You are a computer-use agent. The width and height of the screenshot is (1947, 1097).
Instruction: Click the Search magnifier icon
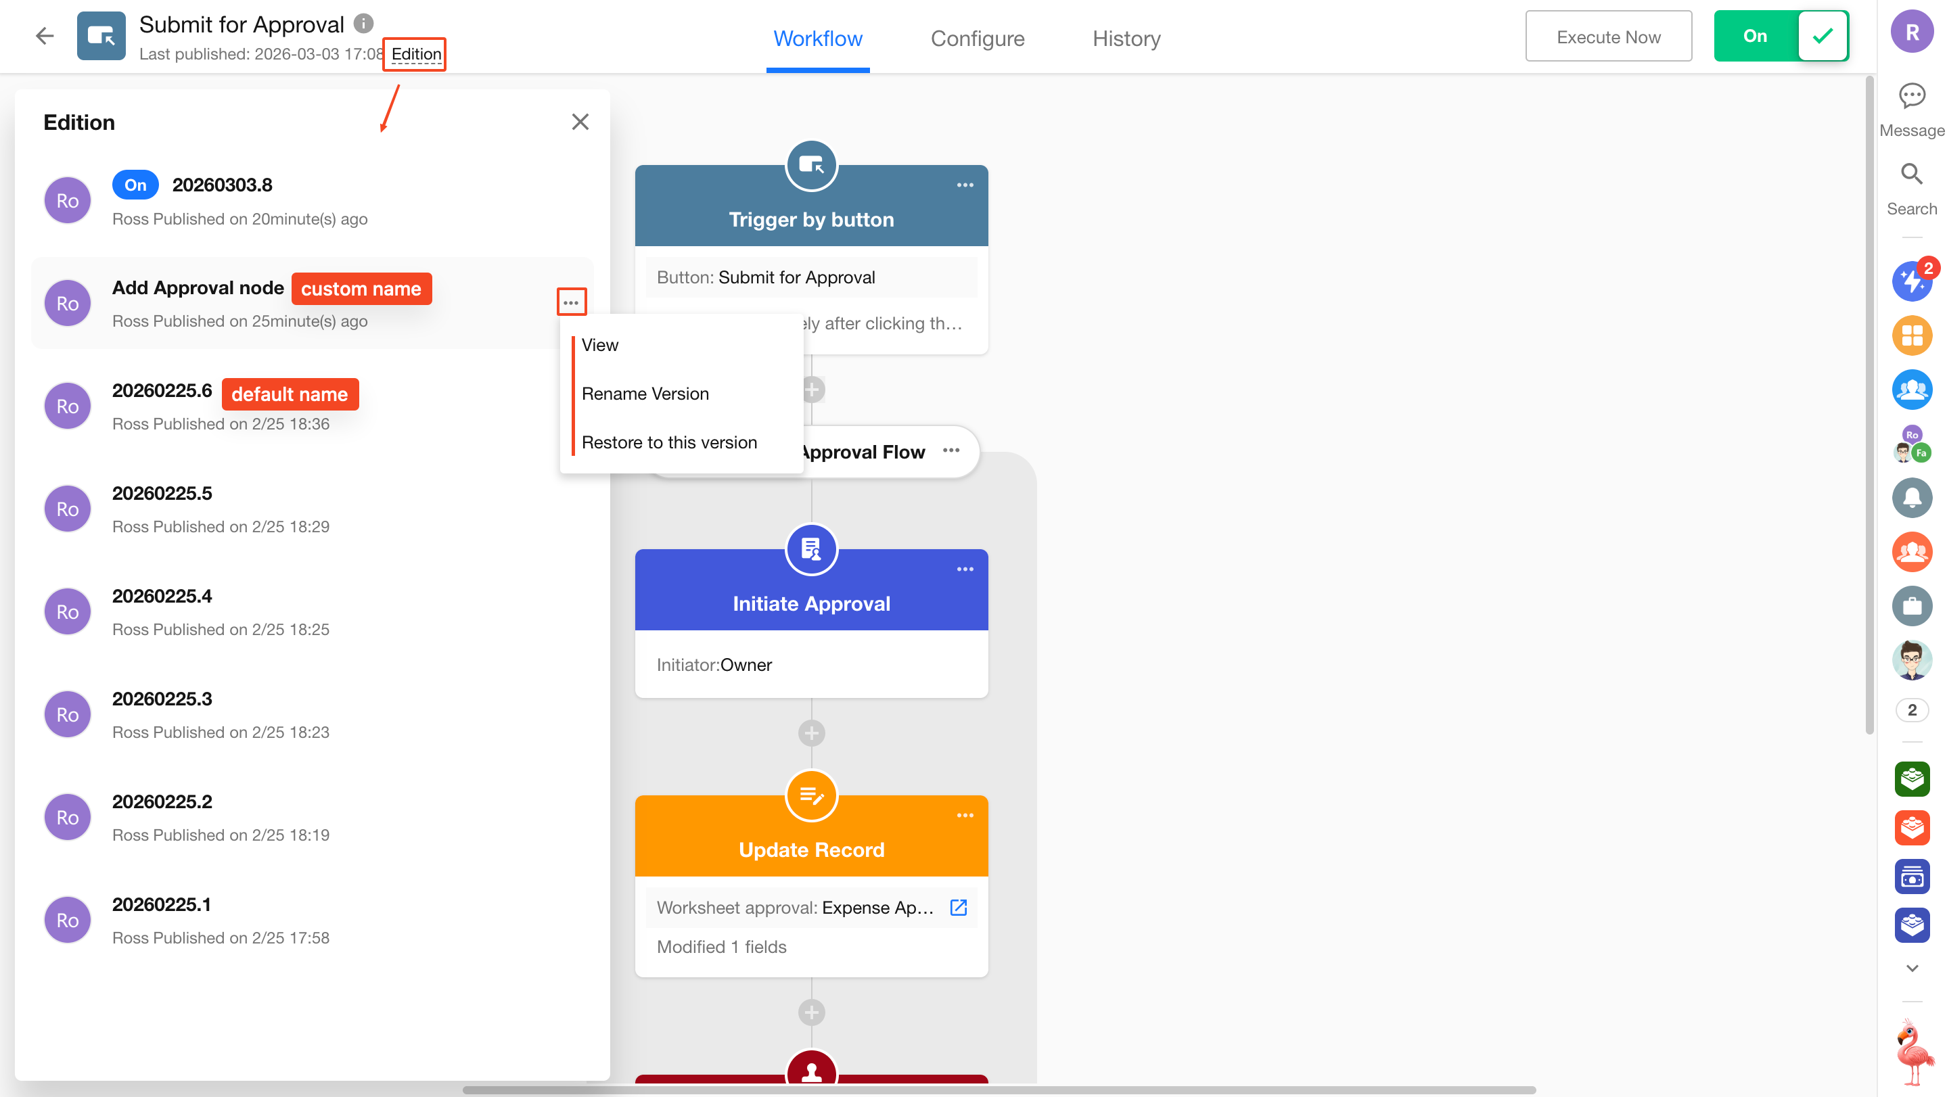[x=1911, y=174]
